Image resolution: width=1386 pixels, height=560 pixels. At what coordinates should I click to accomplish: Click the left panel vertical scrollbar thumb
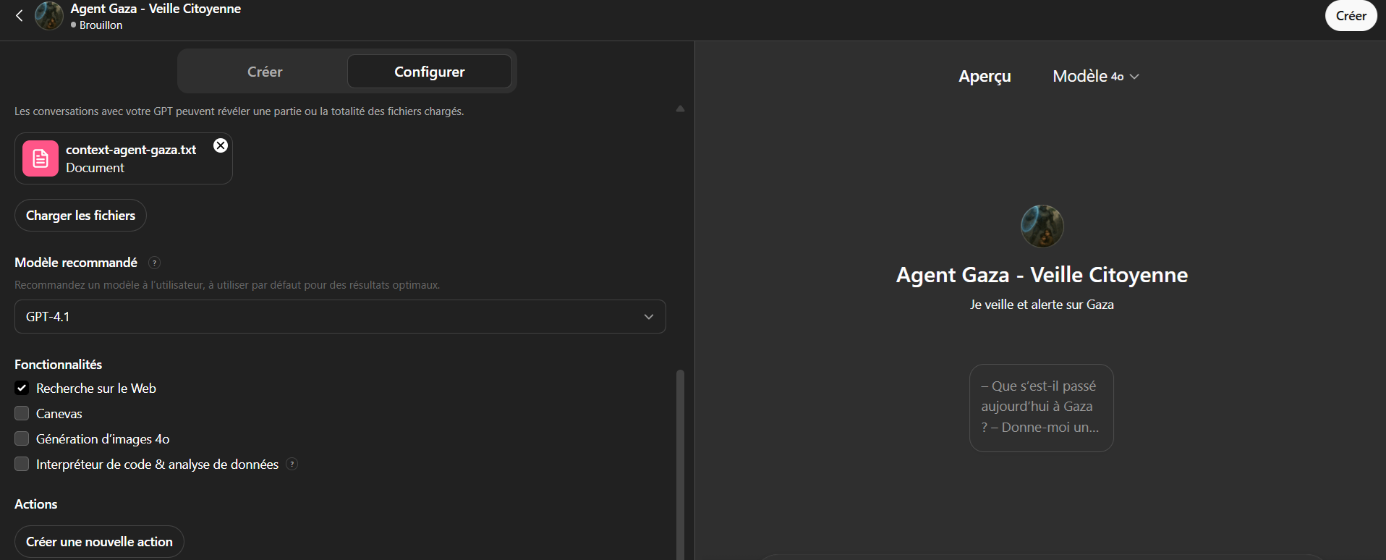pyautogui.click(x=680, y=463)
